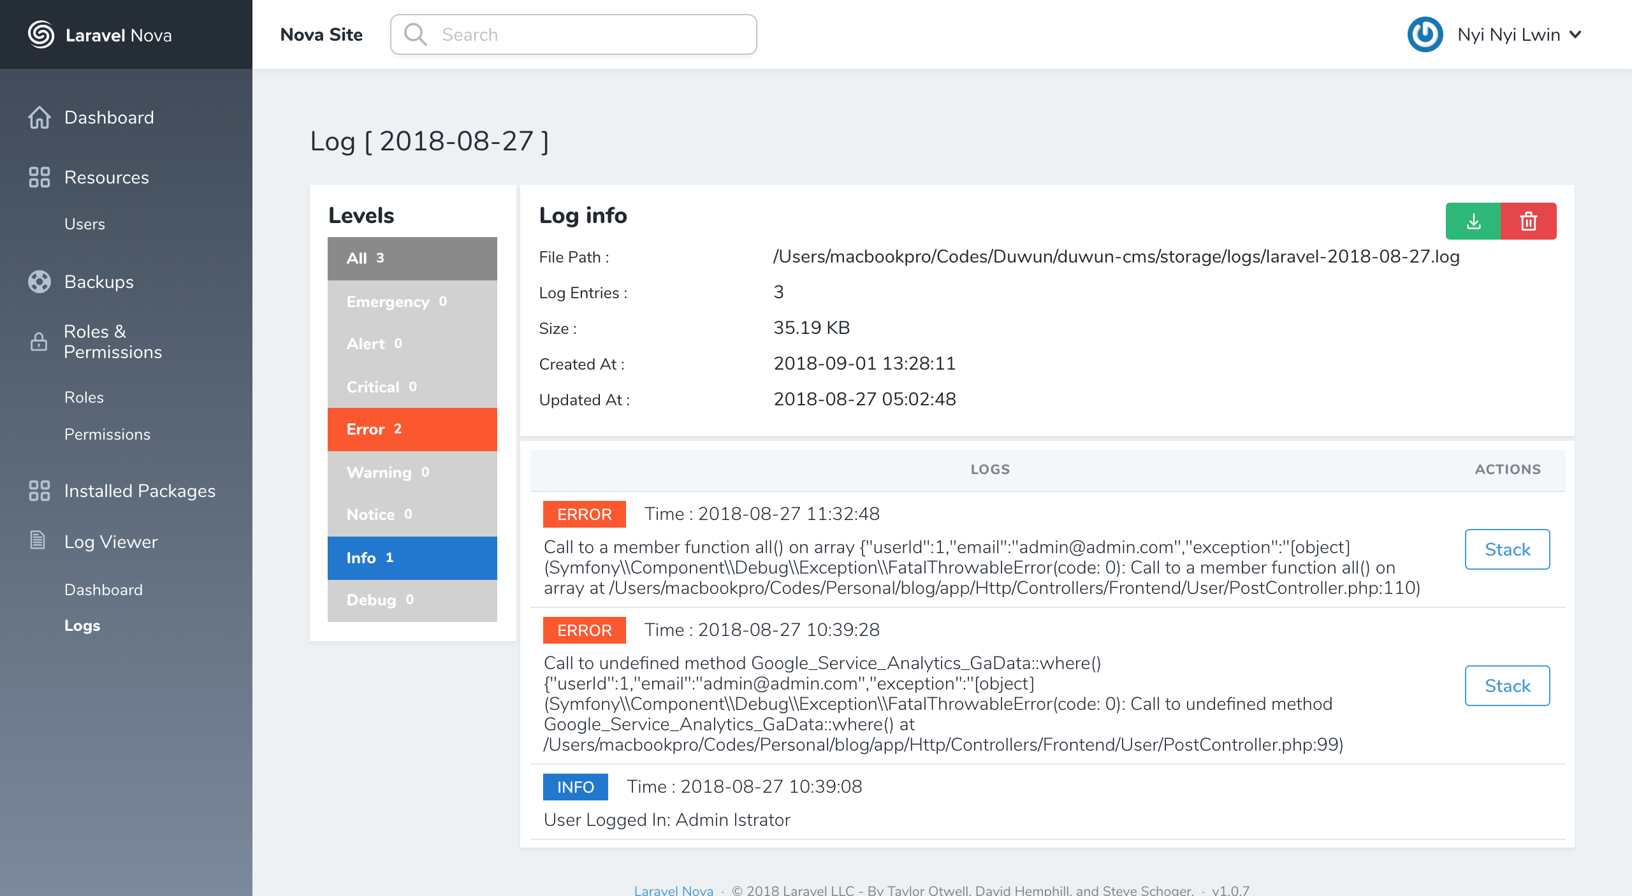The height and width of the screenshot is (896, 1632).
Task: Click the user avatar next to Nyi Nyi Lwin
Action: click(x=1425, y=34)
